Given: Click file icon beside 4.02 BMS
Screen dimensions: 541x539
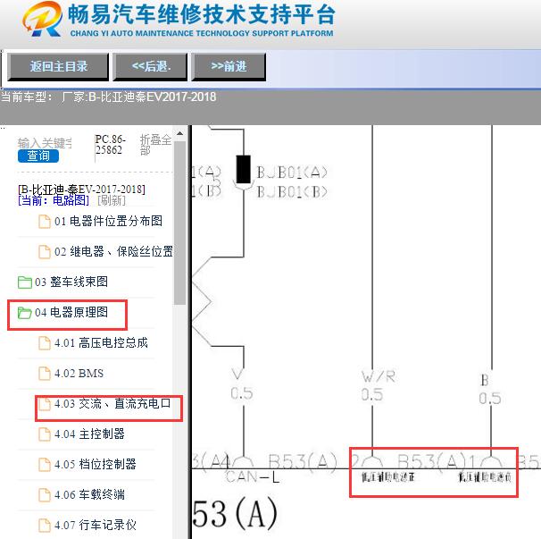Looking at the screenshot, I should click(x=44, y=374).
